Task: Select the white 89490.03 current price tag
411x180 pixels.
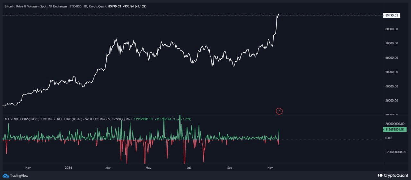Action: (x=392, y=15)
